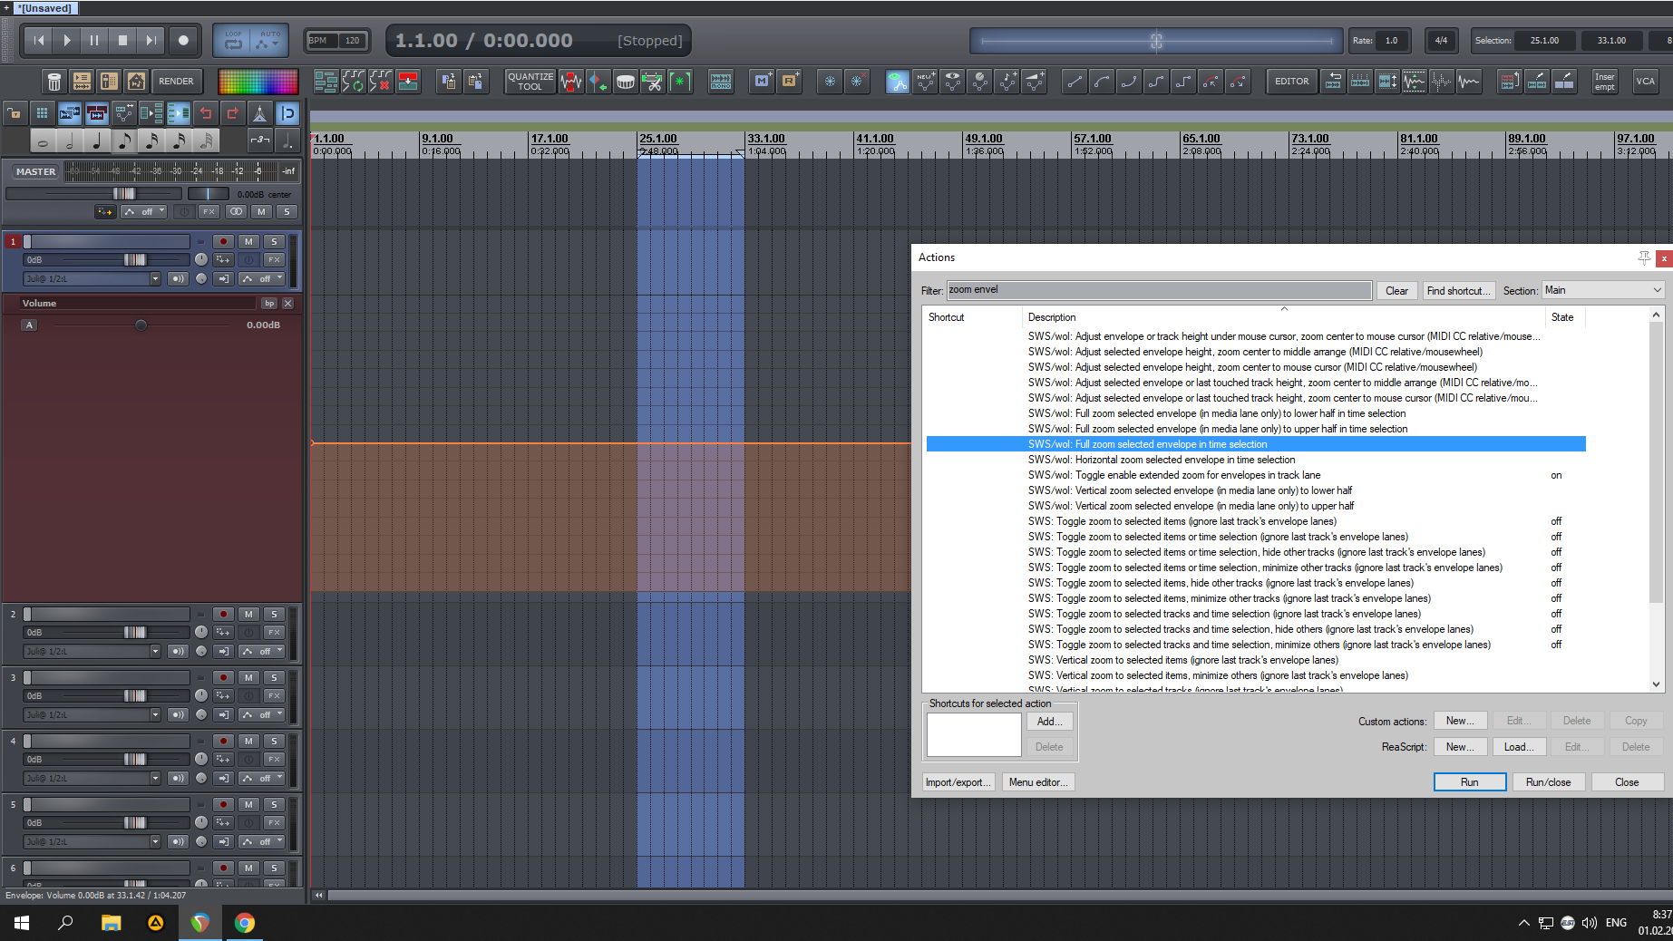Open Windows Start menu
The height and width of the screenshot is (941, 1673).
[x=22, y=923]
